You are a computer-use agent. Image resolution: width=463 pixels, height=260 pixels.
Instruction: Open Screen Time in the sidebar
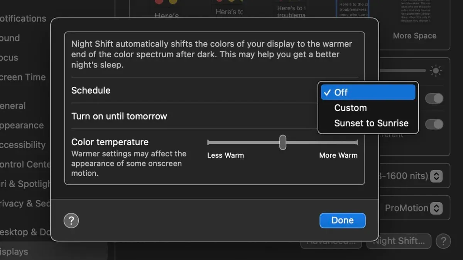point(23,77)
